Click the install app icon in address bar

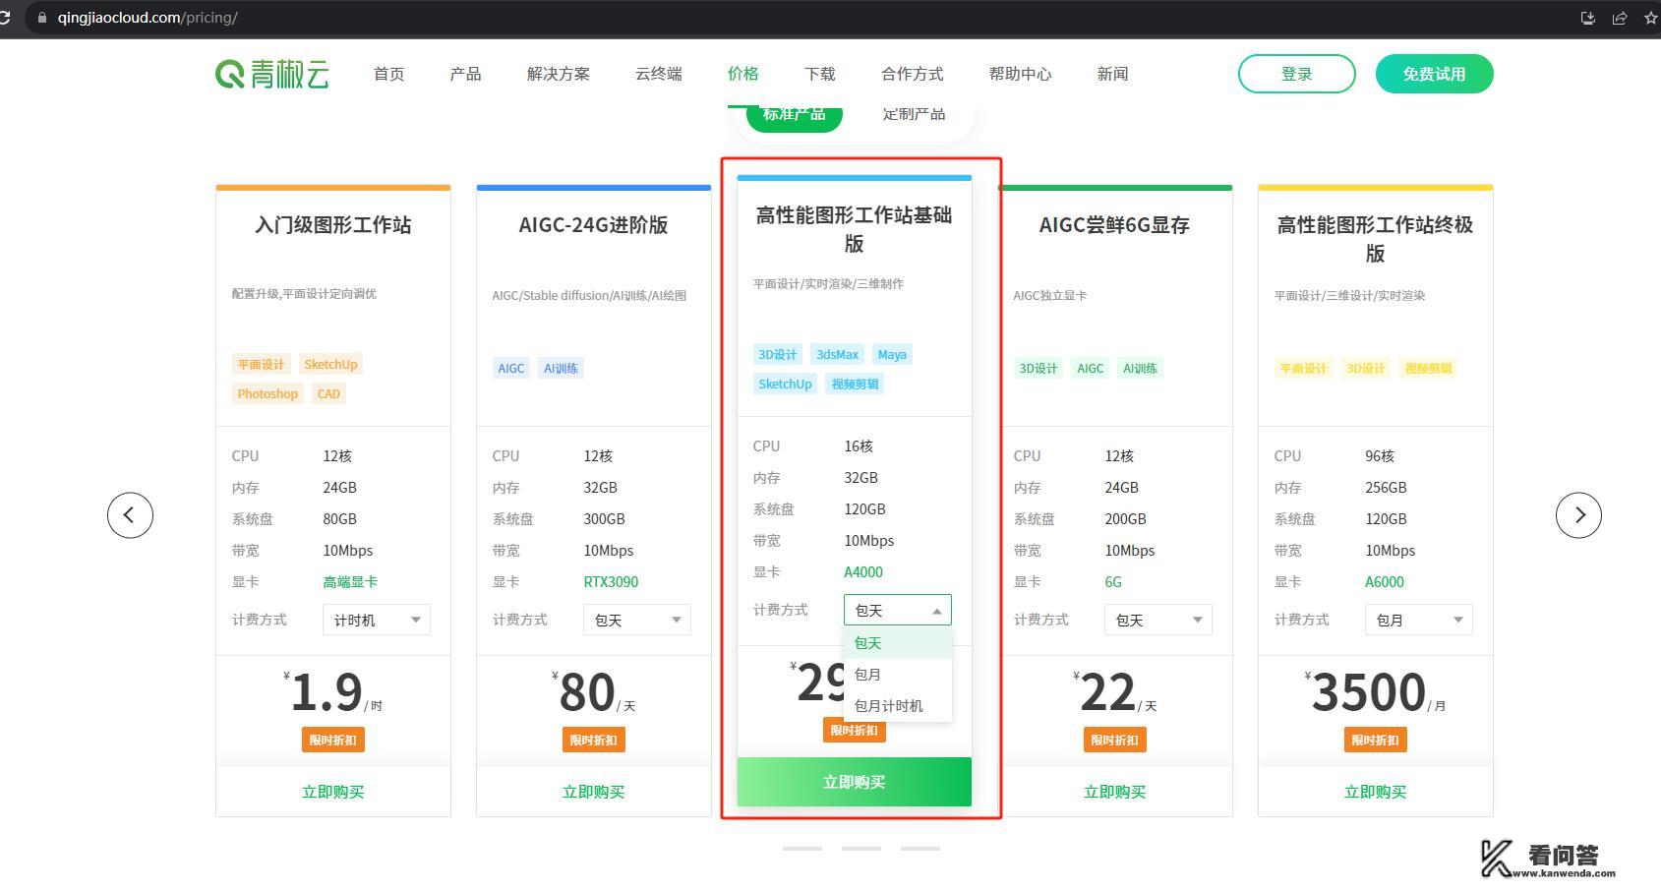tap(1587, 18)
